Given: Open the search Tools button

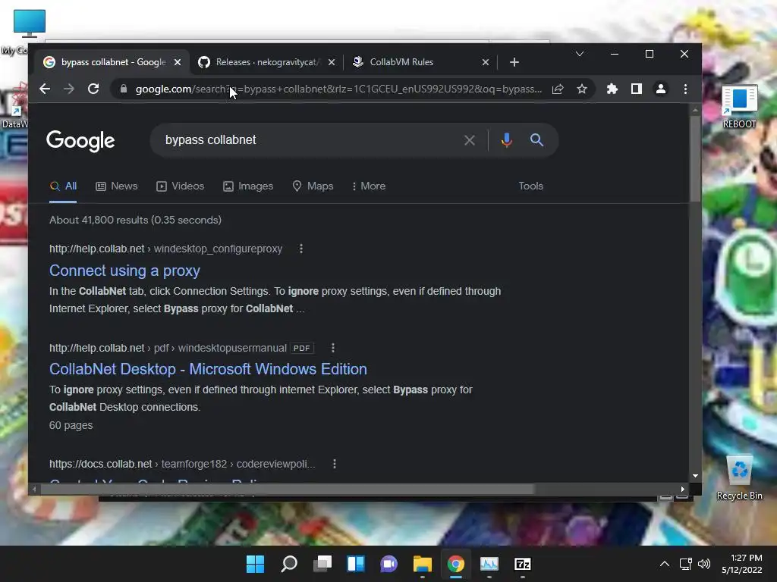Looking at the screenshot, I should (x=530, y=186).
